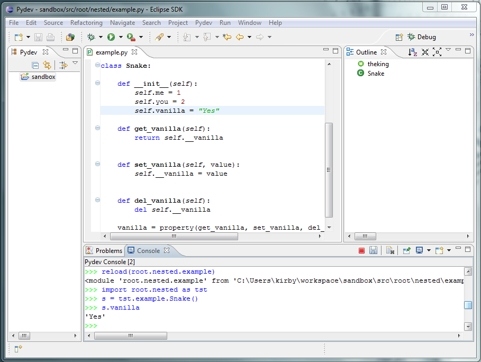Click the Run External Tools icon
481x362 pixels.
[131, 37]
